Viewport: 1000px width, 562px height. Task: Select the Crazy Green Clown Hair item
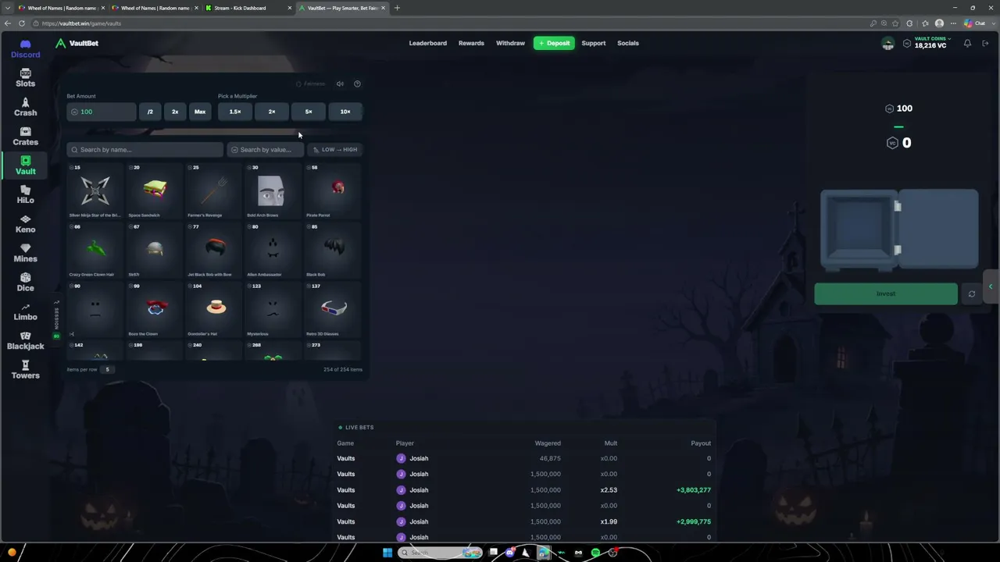tap(95, 251)
